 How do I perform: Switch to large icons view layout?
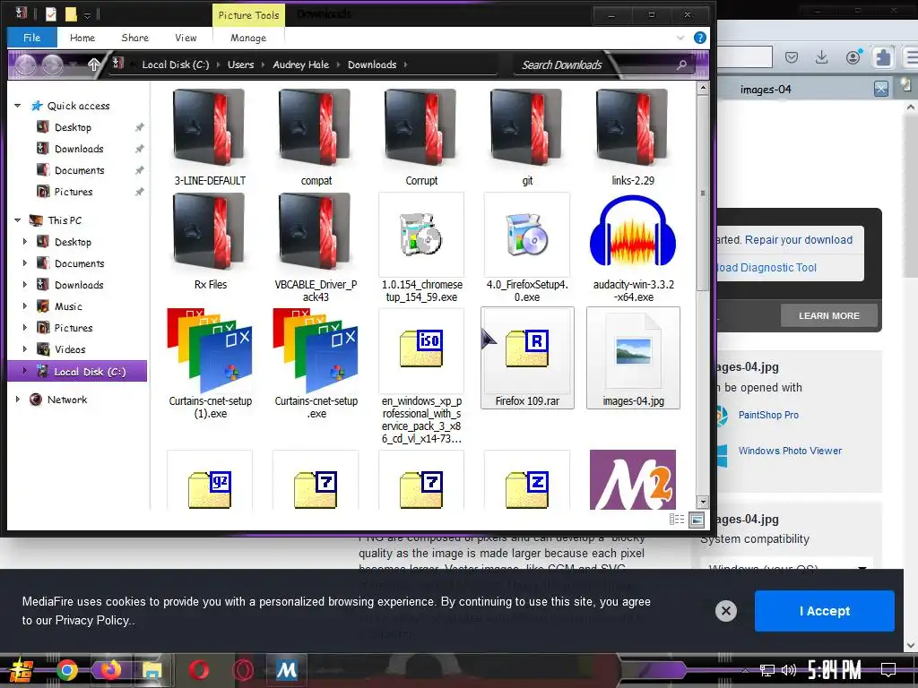[697, 520]
